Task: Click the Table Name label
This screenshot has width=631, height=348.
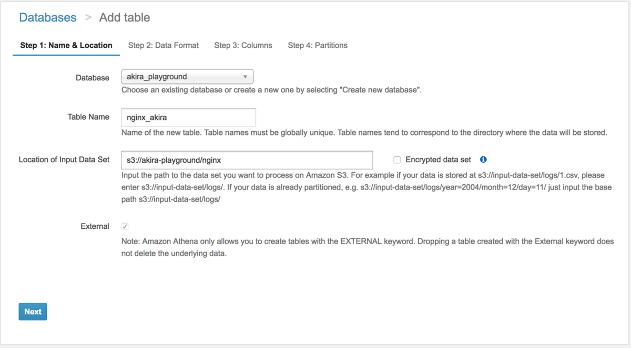Action: tap(88, 117)
